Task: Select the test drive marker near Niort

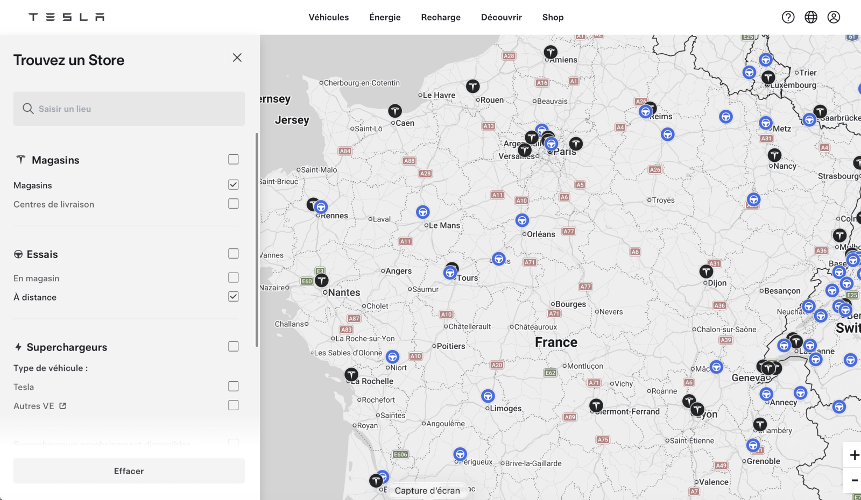Action: 392,357
